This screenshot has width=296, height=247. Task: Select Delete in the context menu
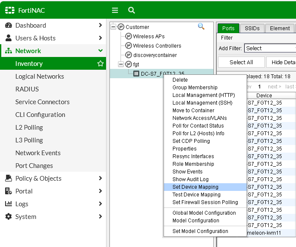coord(205,79)
